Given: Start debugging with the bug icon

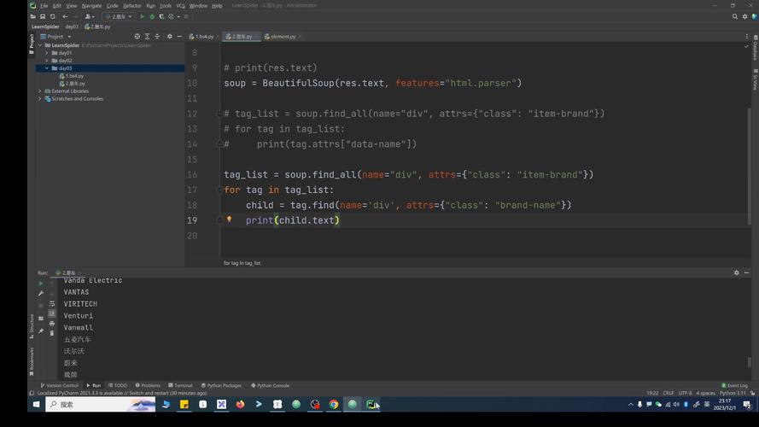Looking at the screenshot, I should (152, 16).
